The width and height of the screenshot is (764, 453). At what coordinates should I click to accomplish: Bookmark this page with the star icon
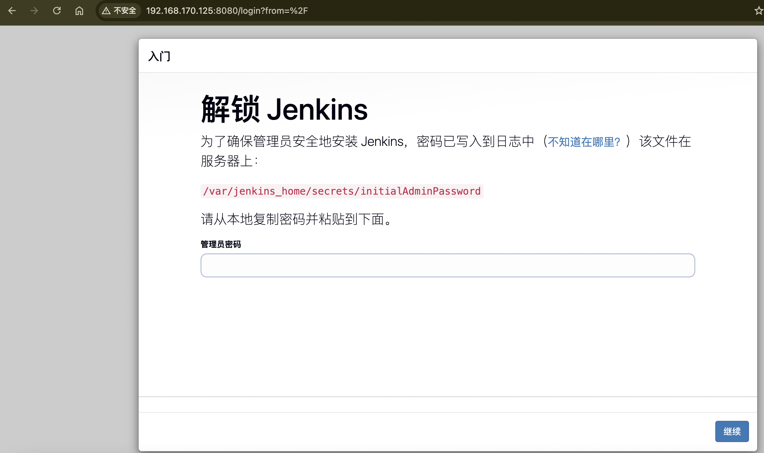(758, 11)
